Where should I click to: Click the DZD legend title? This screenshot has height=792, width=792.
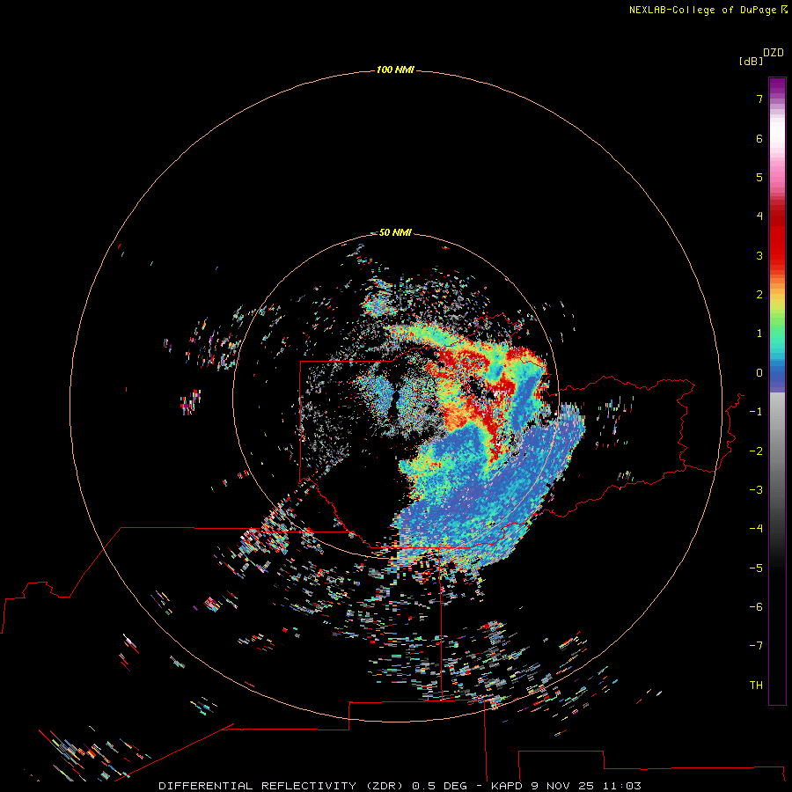774,53
